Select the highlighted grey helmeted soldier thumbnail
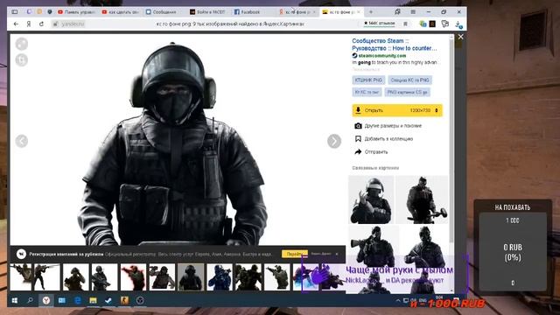560x315 pixels. click(x=191, y=277)
